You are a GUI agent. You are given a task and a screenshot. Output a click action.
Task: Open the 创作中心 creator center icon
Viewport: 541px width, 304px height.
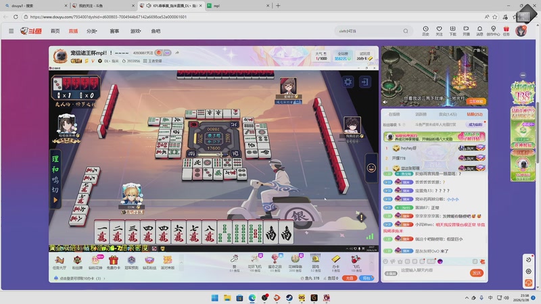click(494, 30)
